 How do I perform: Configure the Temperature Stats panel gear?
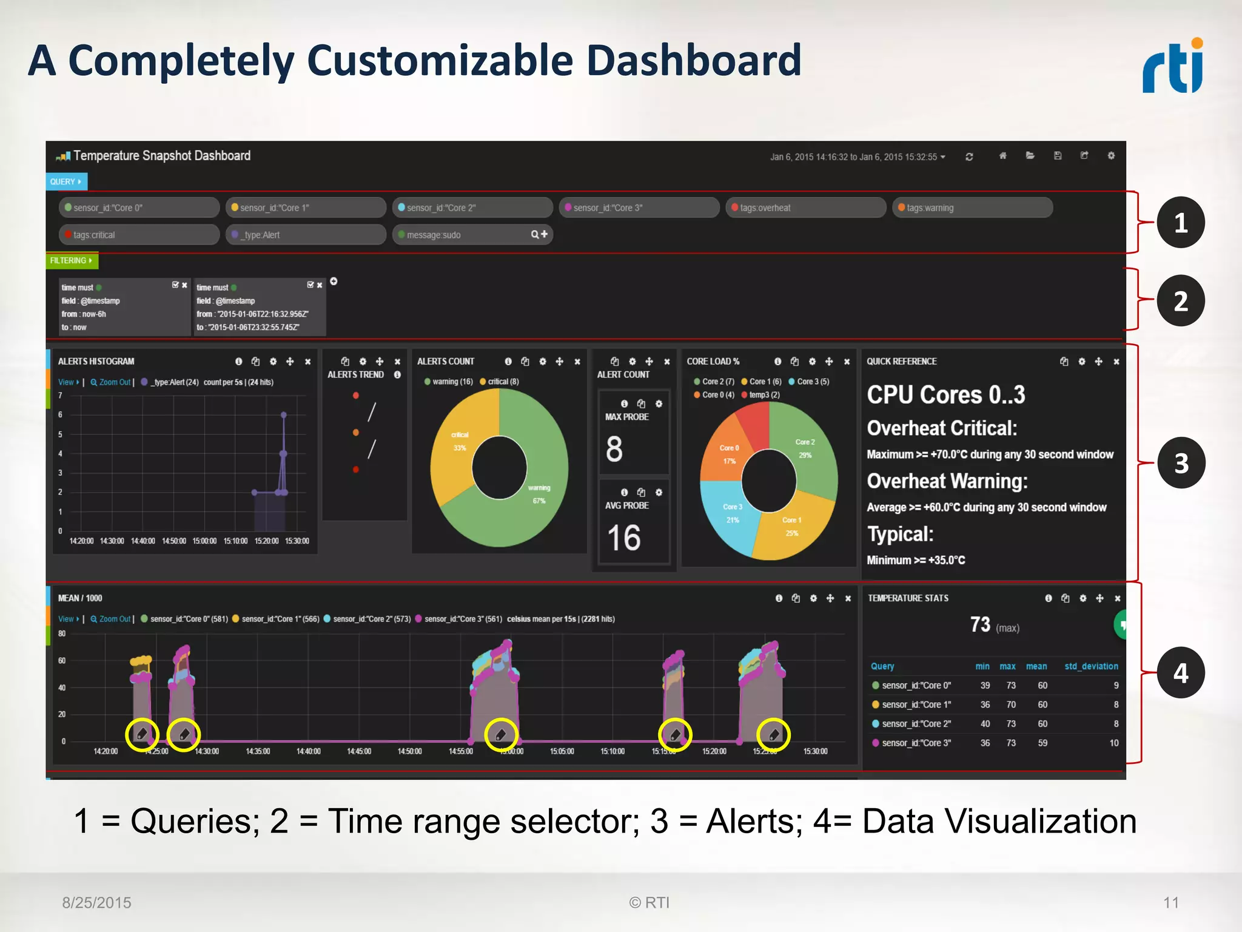pos(1083,598)
